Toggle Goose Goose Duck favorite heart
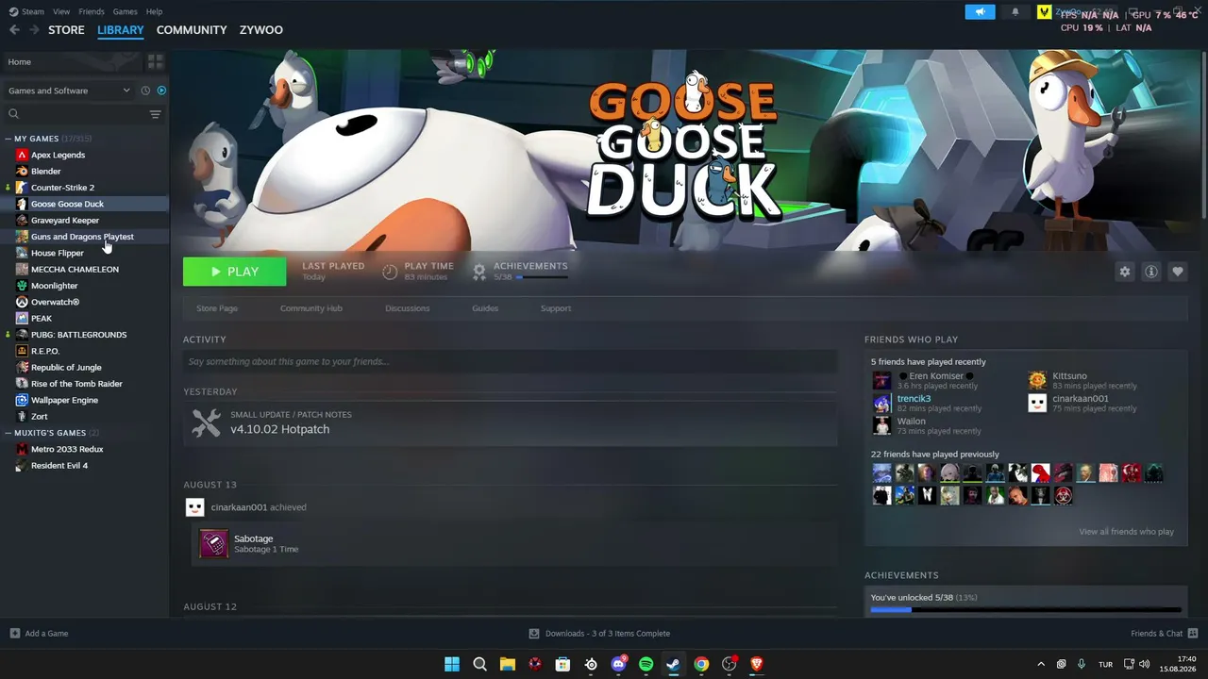Screen dimensions: 1208x679 (x=1178, y=272)
